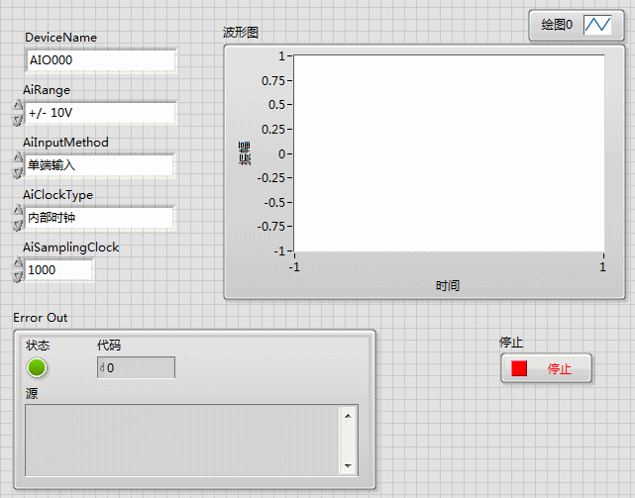Decrement the AiClockType selector arrow
The height and width of the screenshot is (498, 635).
point(16,224)
